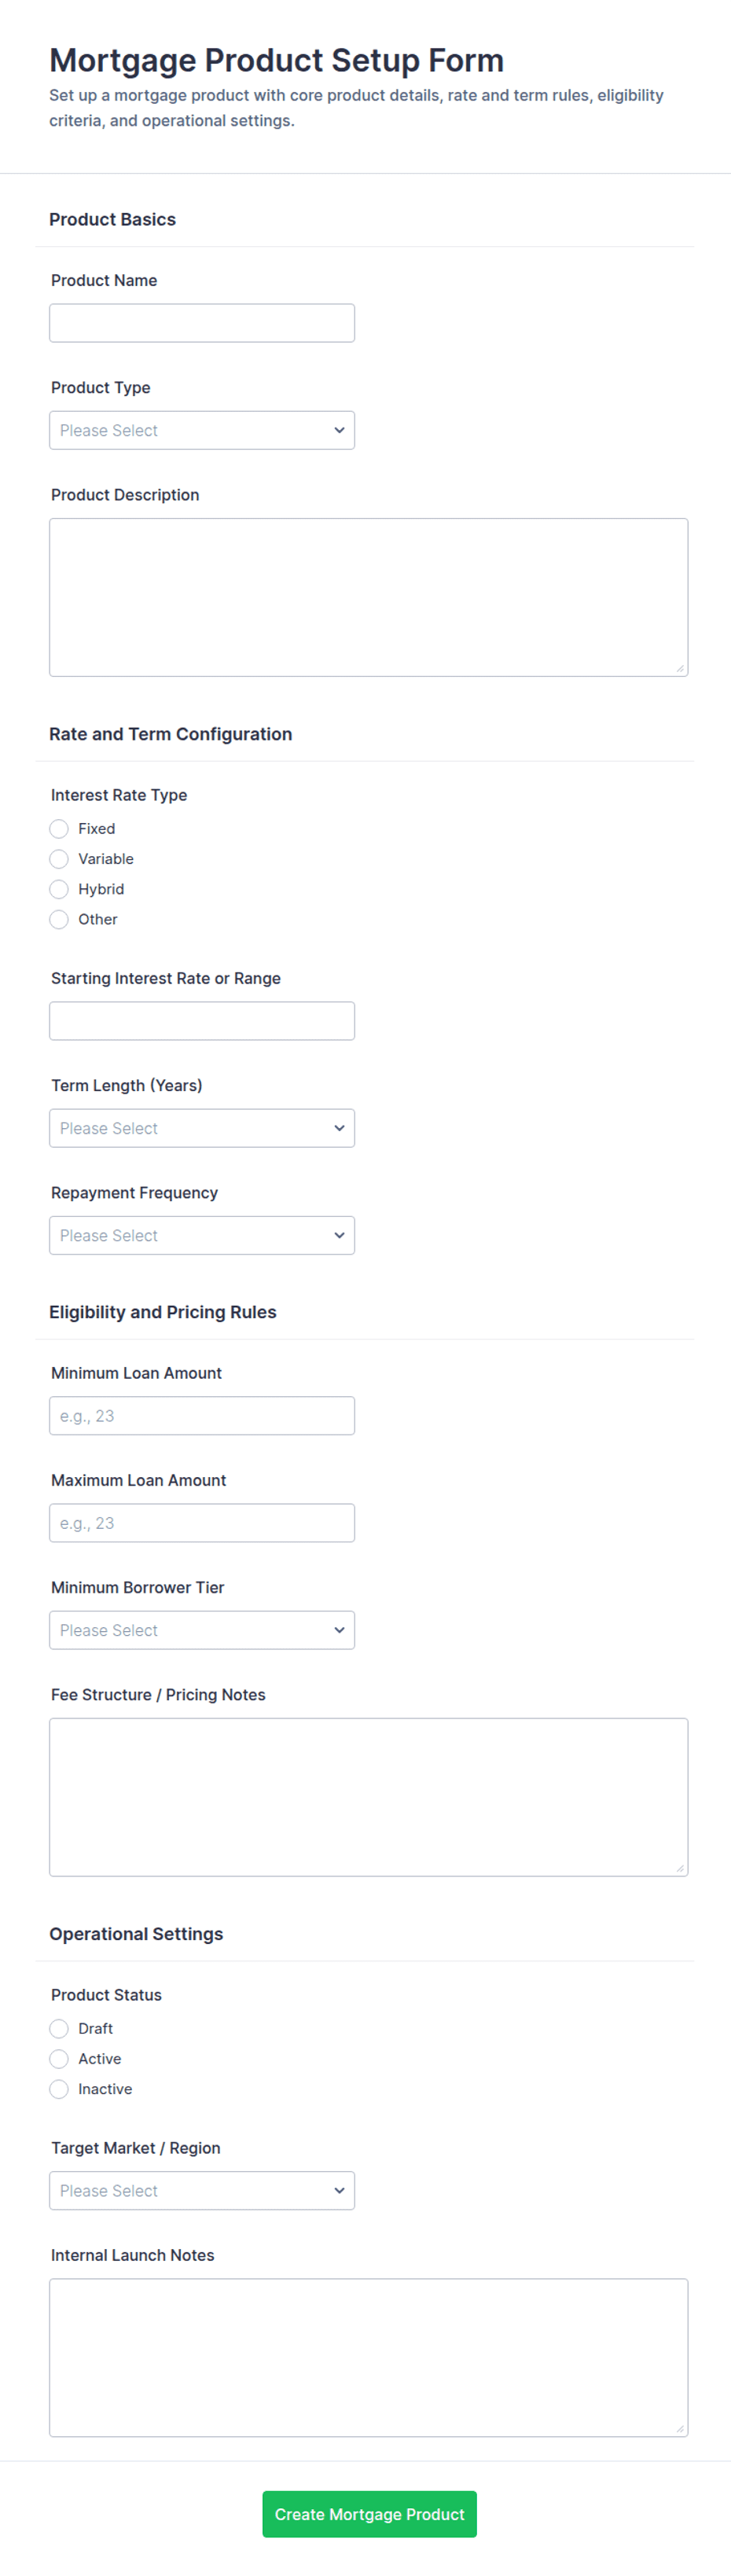Focus the Product Name text field
Image resolution: width=731 pixels, height=2576 pixels.
click(202, 323)
